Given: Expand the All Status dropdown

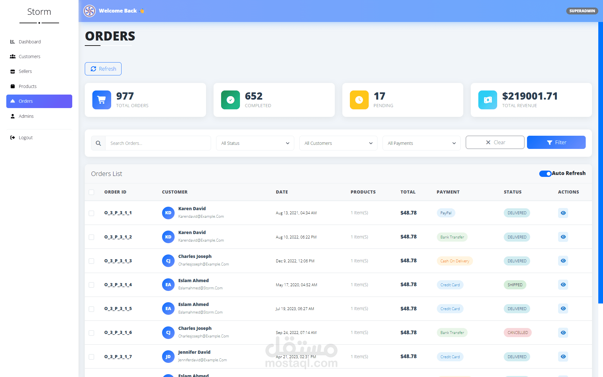Looking at the screenshot, I should coord(255,143).
